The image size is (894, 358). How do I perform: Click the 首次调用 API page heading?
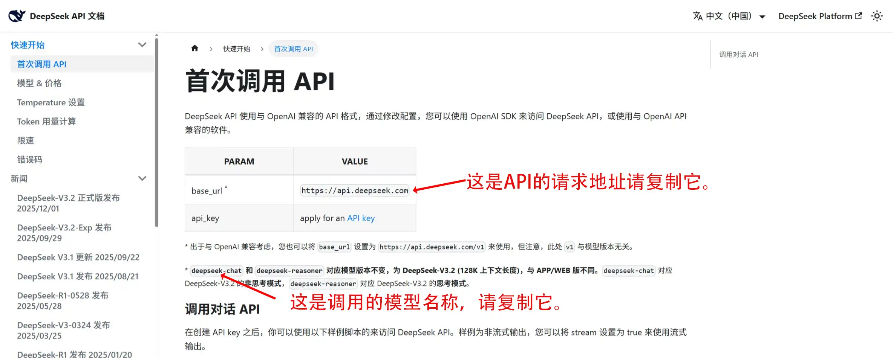coord(260,81)
